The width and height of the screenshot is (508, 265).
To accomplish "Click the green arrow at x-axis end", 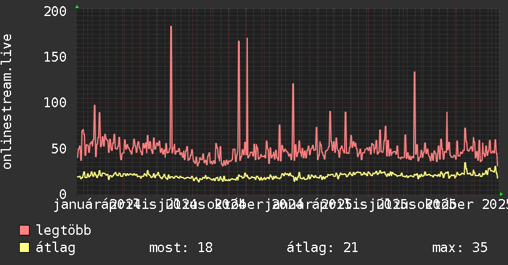I will [x=501, y=194].
